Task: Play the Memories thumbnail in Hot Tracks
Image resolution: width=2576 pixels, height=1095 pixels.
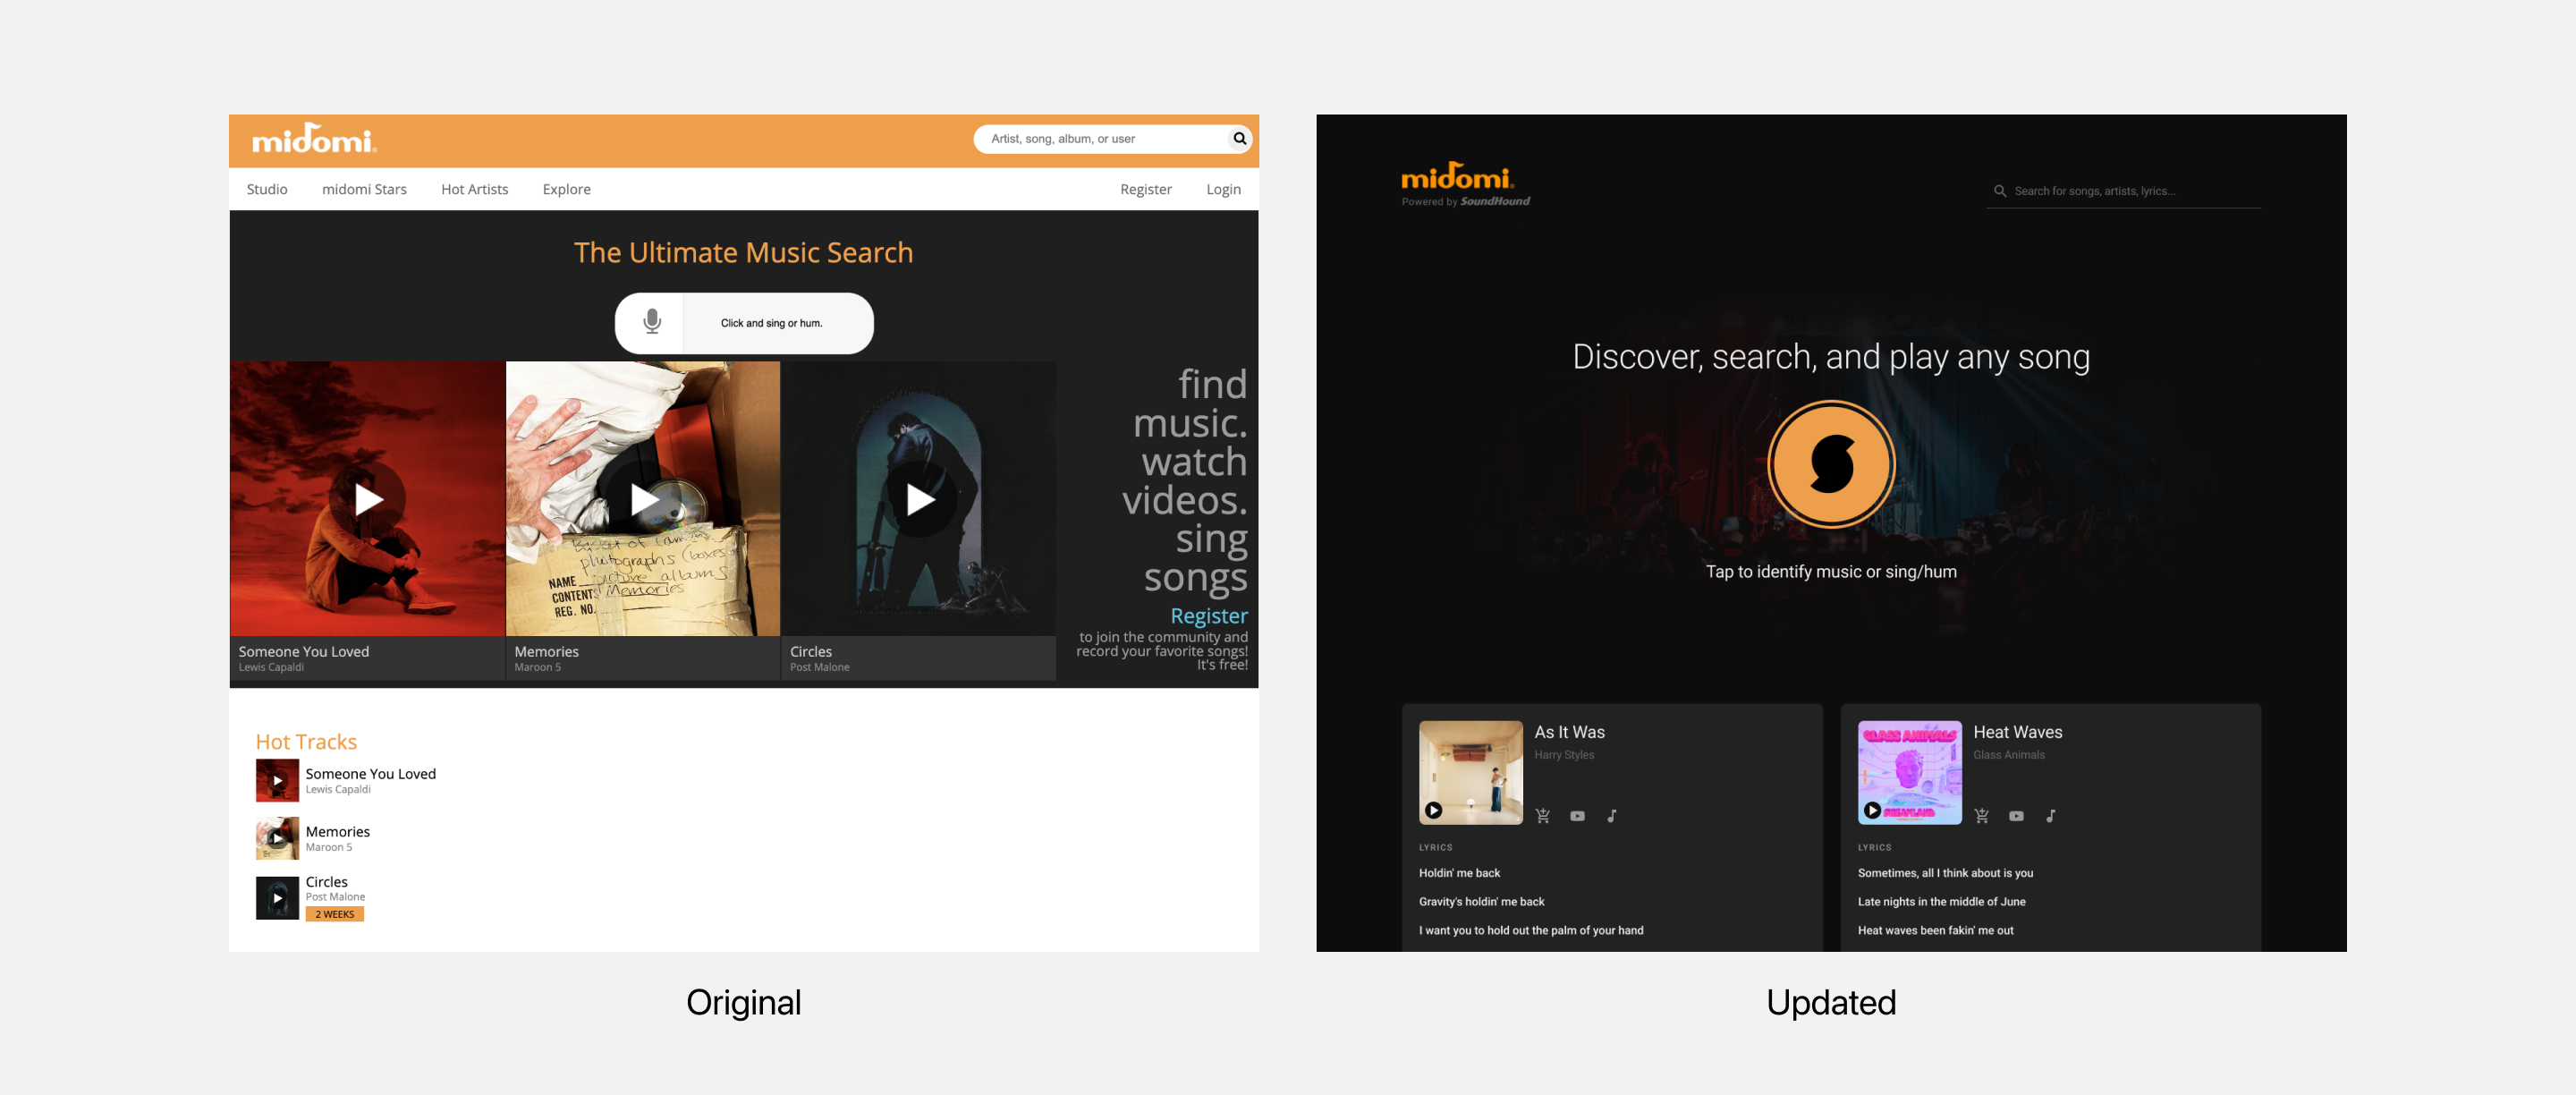Action: tap(277, 838)
